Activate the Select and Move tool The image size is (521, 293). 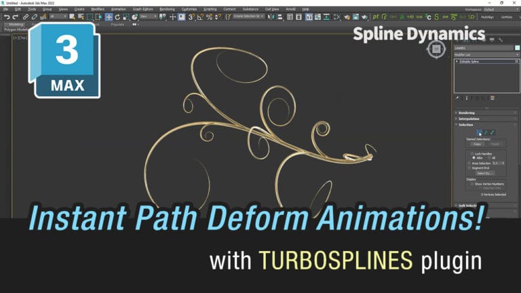[x=109, y=17]
